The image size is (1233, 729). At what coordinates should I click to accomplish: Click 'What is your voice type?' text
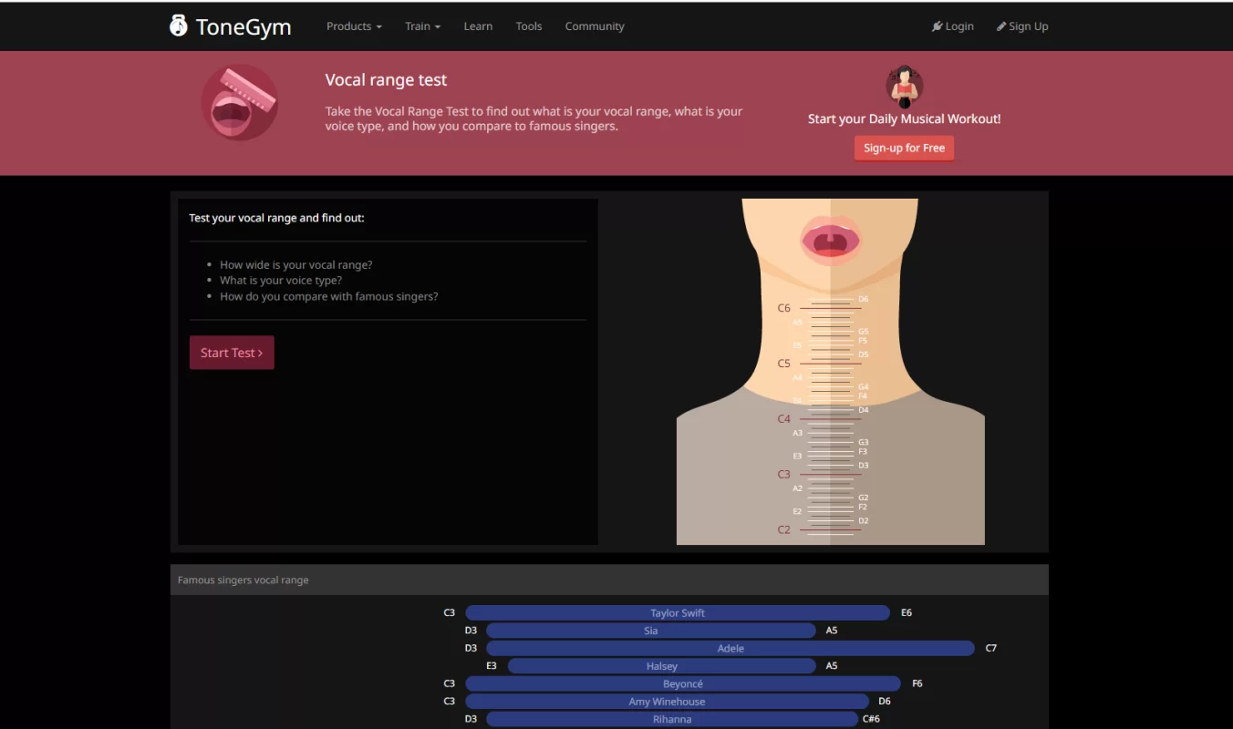point(281,281)
